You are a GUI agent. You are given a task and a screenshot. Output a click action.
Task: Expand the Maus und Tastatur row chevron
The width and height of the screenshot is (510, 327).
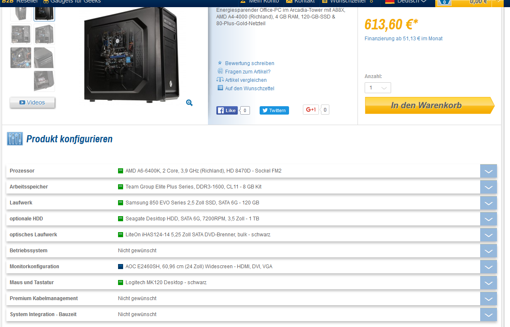tap(488, 283)
